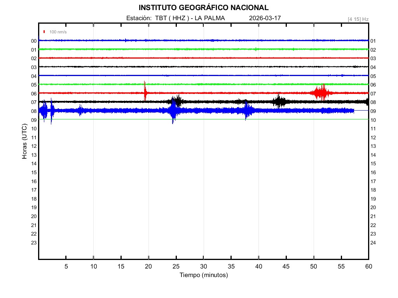The image size is (398, 298).
Task: Click the black burst near minute 44 on the 07 trace
Action: (279, 102)
